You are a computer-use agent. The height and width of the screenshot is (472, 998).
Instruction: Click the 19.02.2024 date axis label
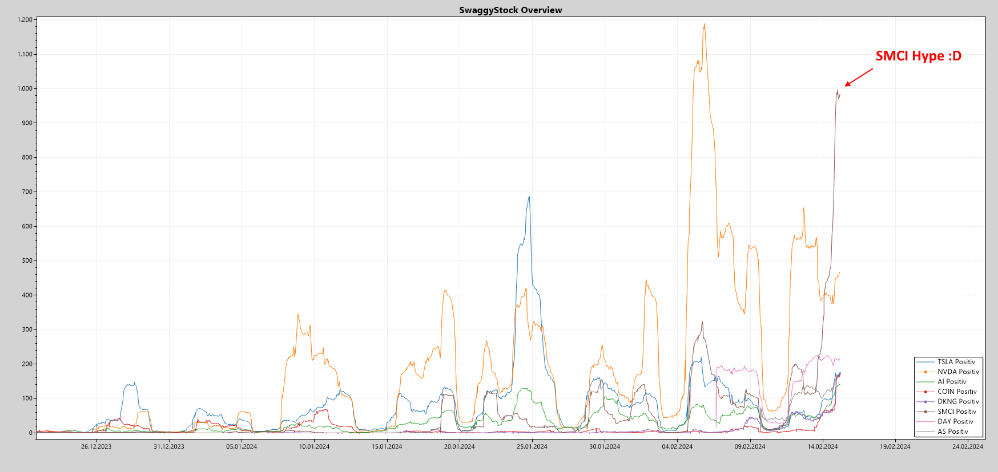(895, 446)
